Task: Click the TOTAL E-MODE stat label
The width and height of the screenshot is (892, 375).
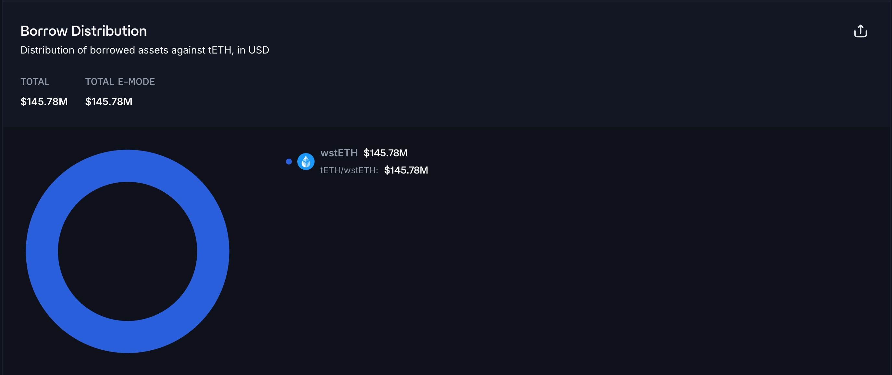Action: point(120,82)
